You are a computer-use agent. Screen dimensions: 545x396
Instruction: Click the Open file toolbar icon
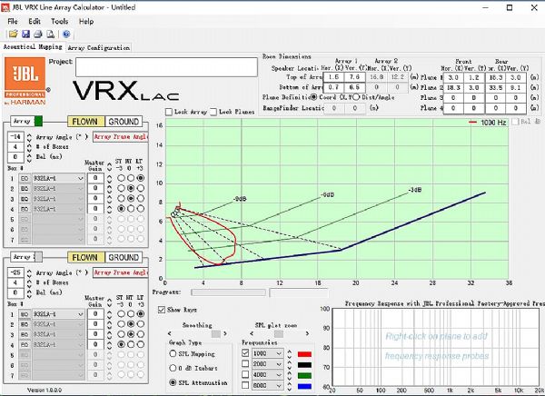coord(14,34)
